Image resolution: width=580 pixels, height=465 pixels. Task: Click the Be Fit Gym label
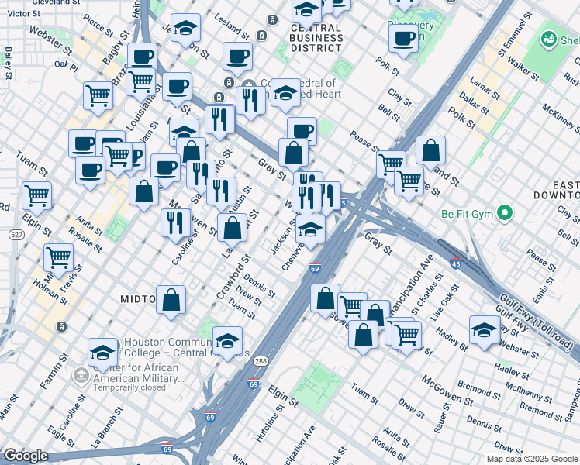point(468,214)
